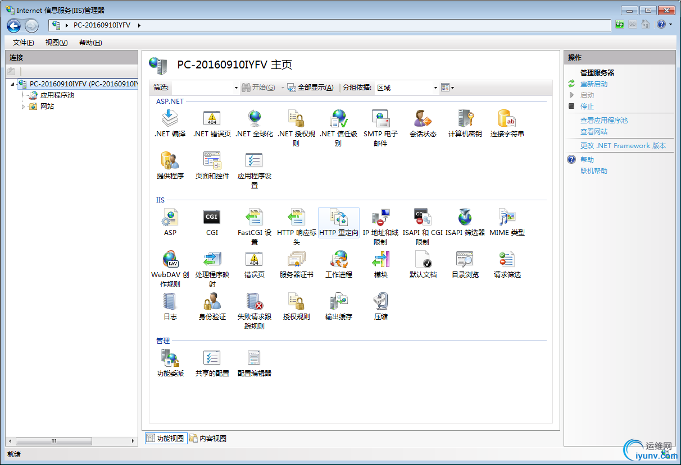Click 全部显示(A) in filter bar
This screenshot has width=681, height=465.
310,88
